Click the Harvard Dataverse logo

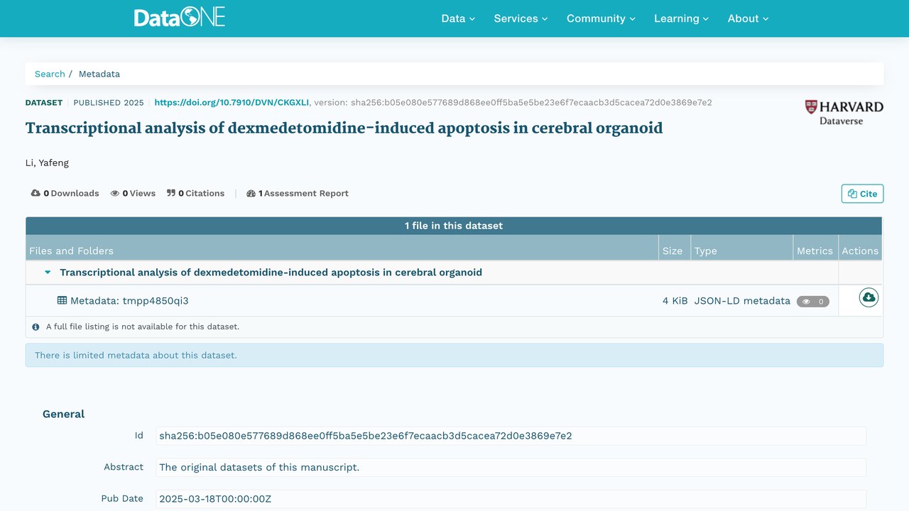pos(844,112)
